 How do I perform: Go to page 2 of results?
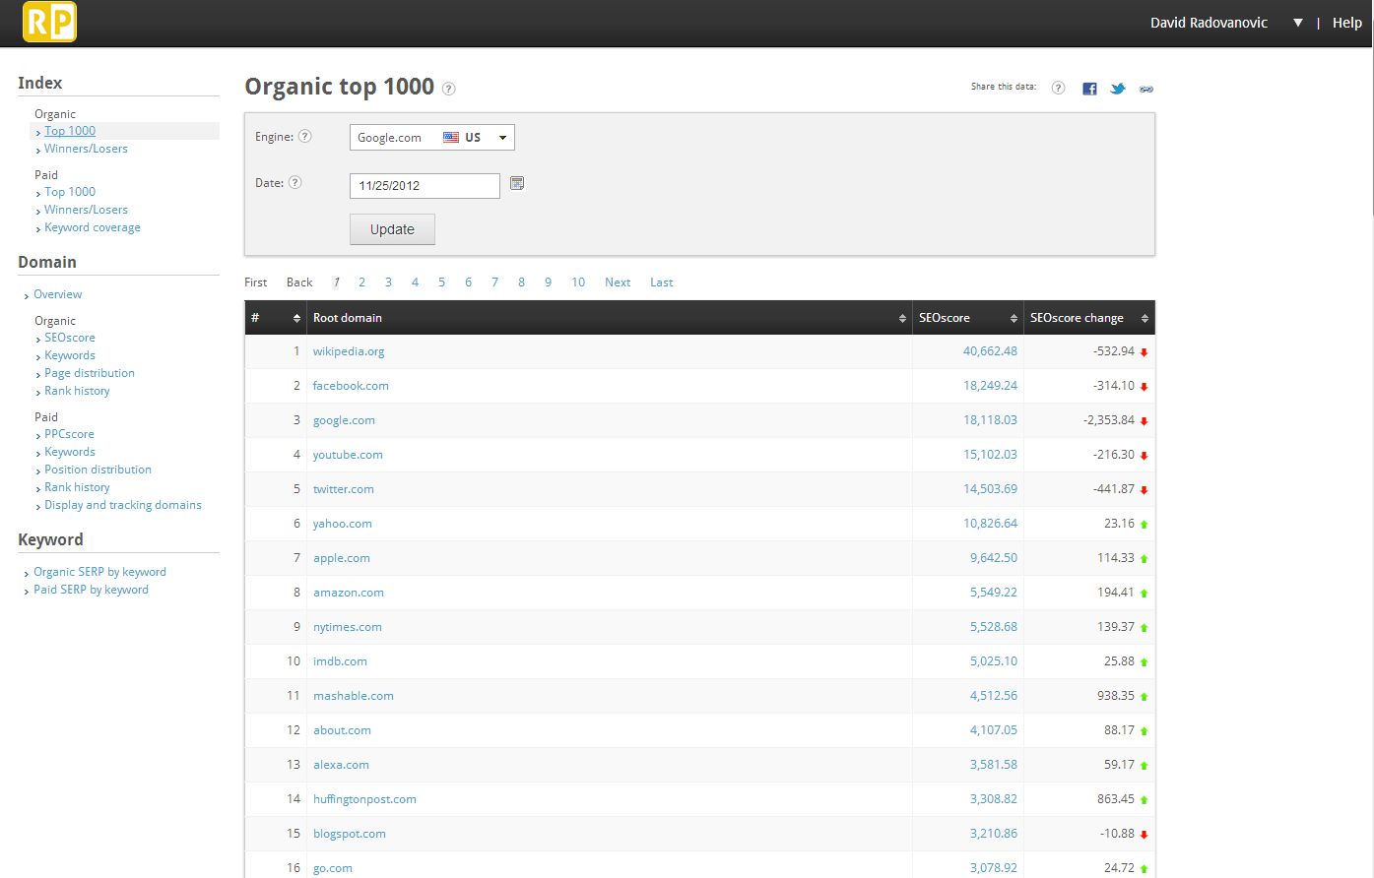(361, 282)
